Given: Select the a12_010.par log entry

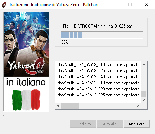Looking at the screenshot, I should (x=99, y=65).
